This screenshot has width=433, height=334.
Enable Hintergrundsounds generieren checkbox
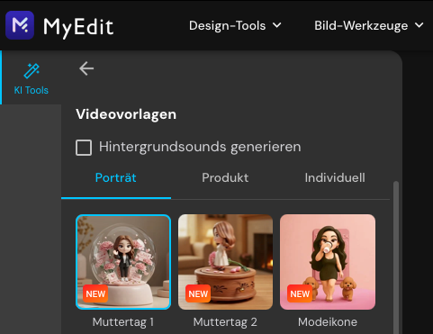coord(84,148)
